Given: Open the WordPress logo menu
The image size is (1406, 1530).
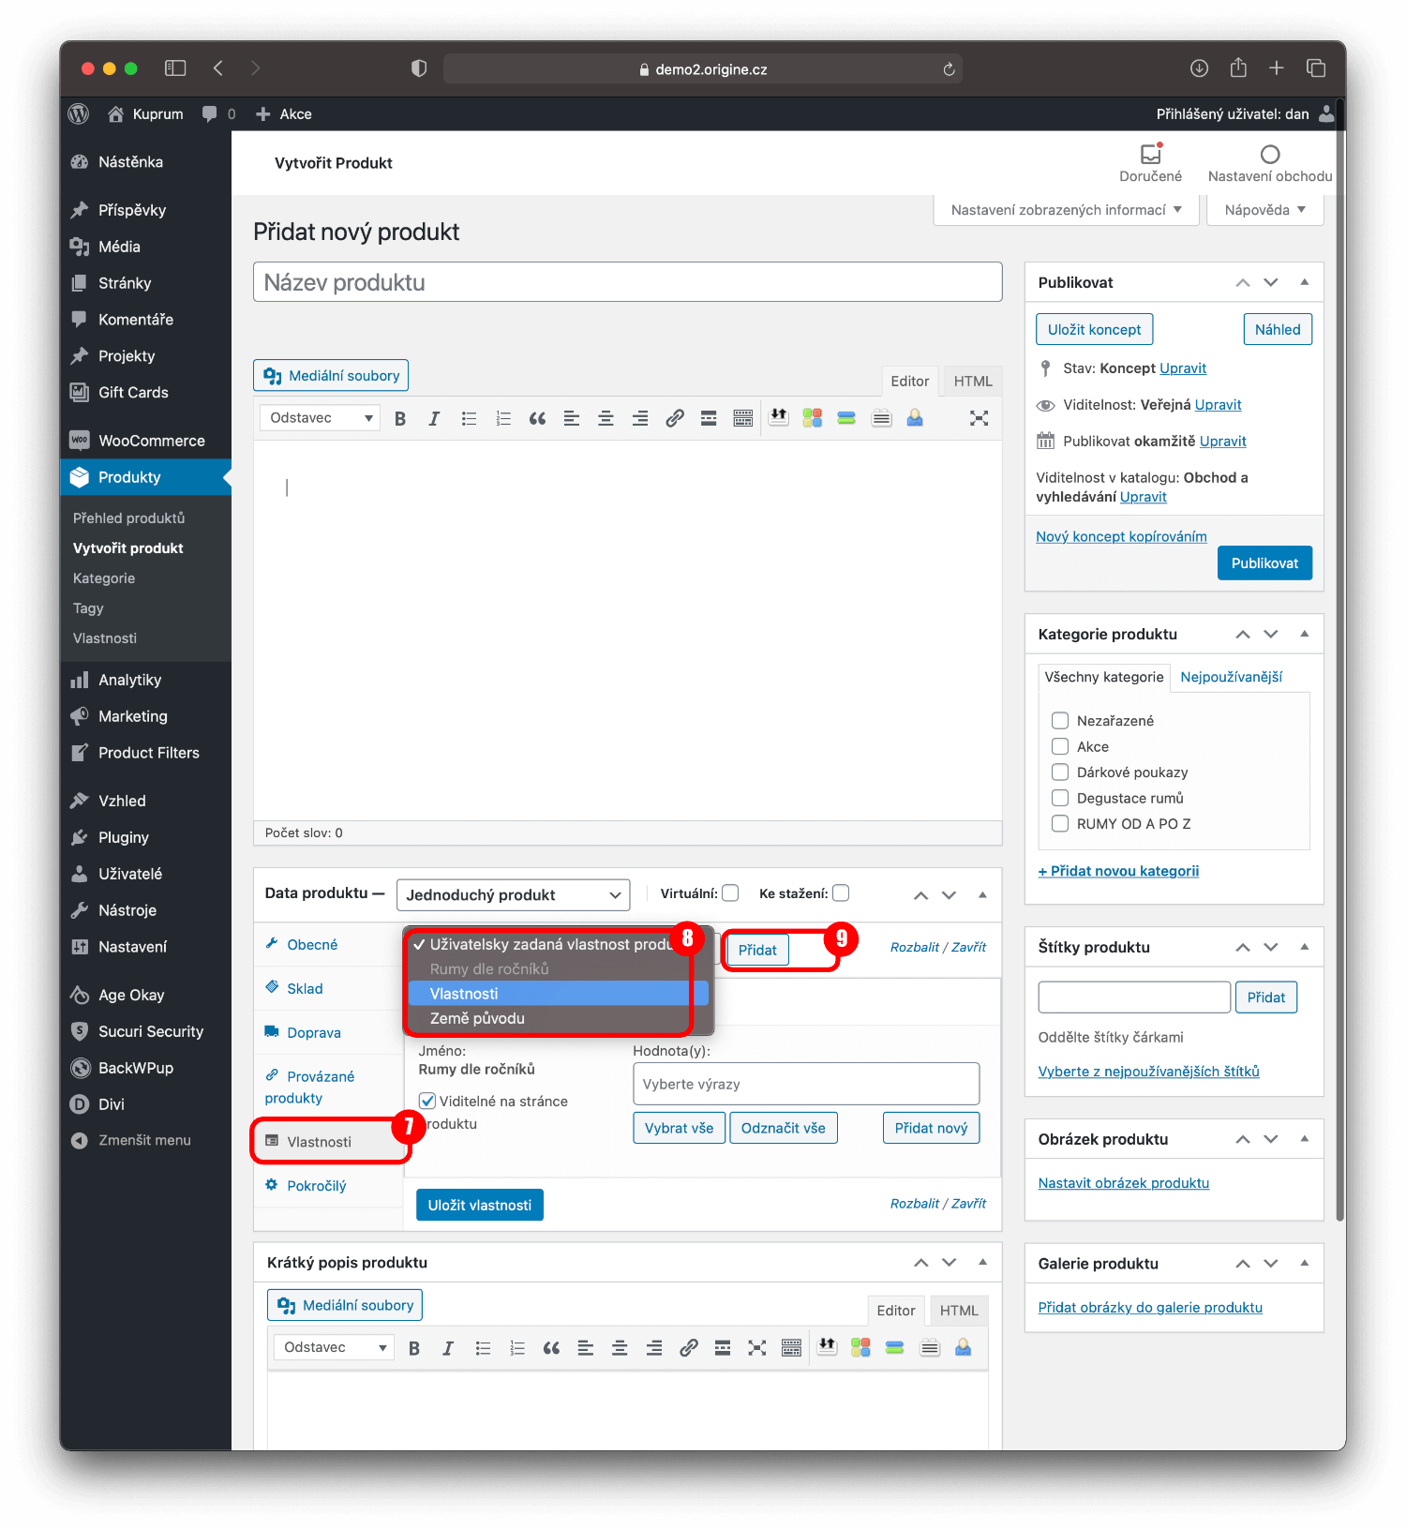Looking at the screenshot, I should pos(80,114).
